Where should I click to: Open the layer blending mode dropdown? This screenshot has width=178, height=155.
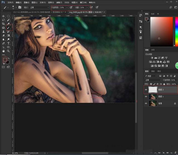click(x=153, y=80)
